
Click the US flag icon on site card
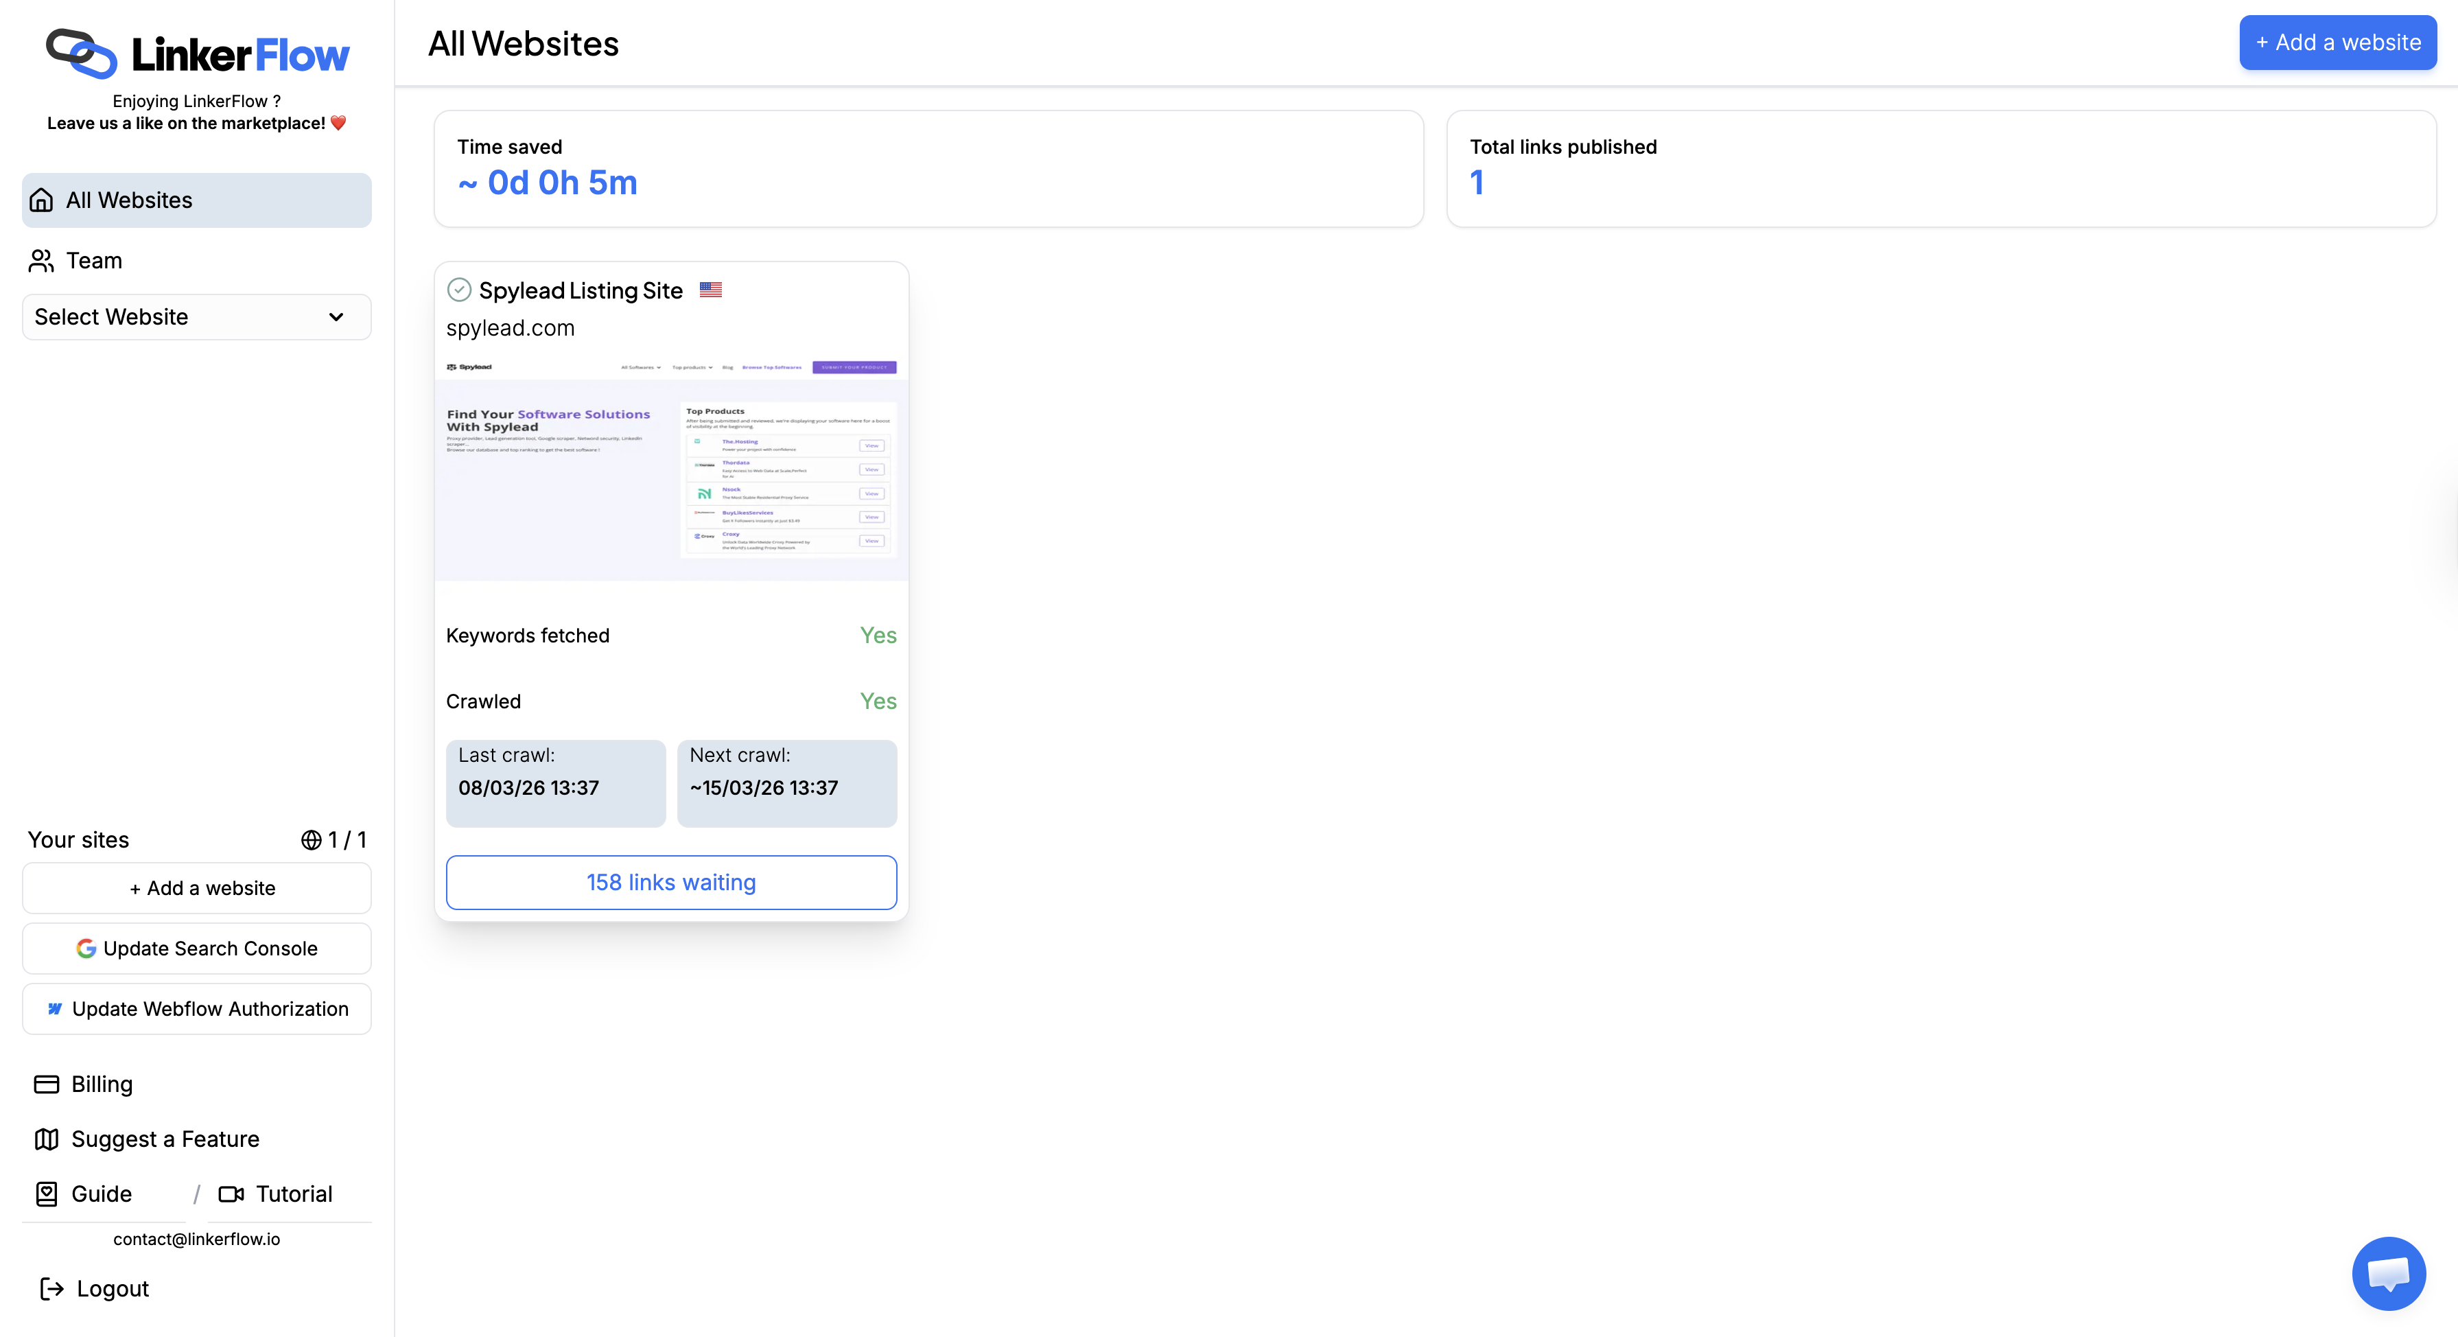pyautogui.click(x=710, y=290)
